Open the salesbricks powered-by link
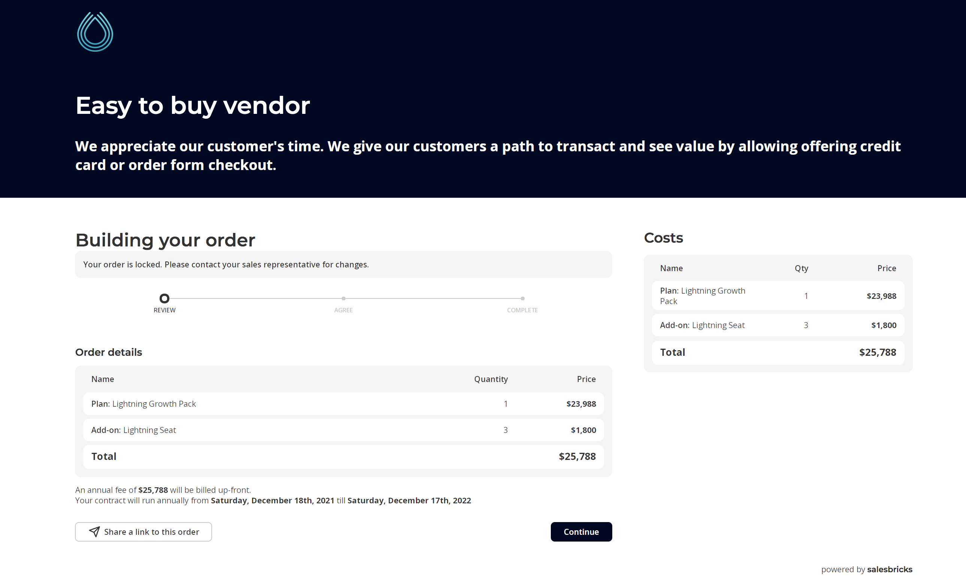The height and width of the screenshot is (588, 966). click(889, 569)
